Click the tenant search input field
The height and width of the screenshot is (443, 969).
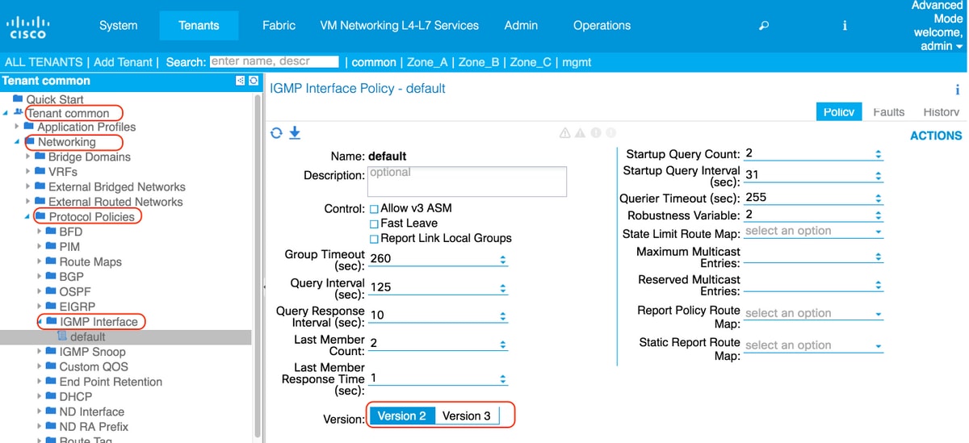click(x=274, y=61)
